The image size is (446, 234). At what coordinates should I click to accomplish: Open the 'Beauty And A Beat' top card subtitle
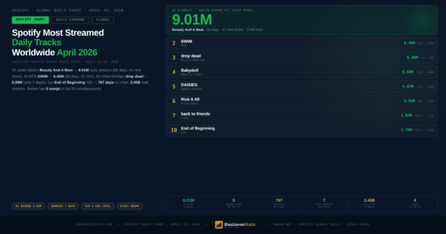pos(188,30)
